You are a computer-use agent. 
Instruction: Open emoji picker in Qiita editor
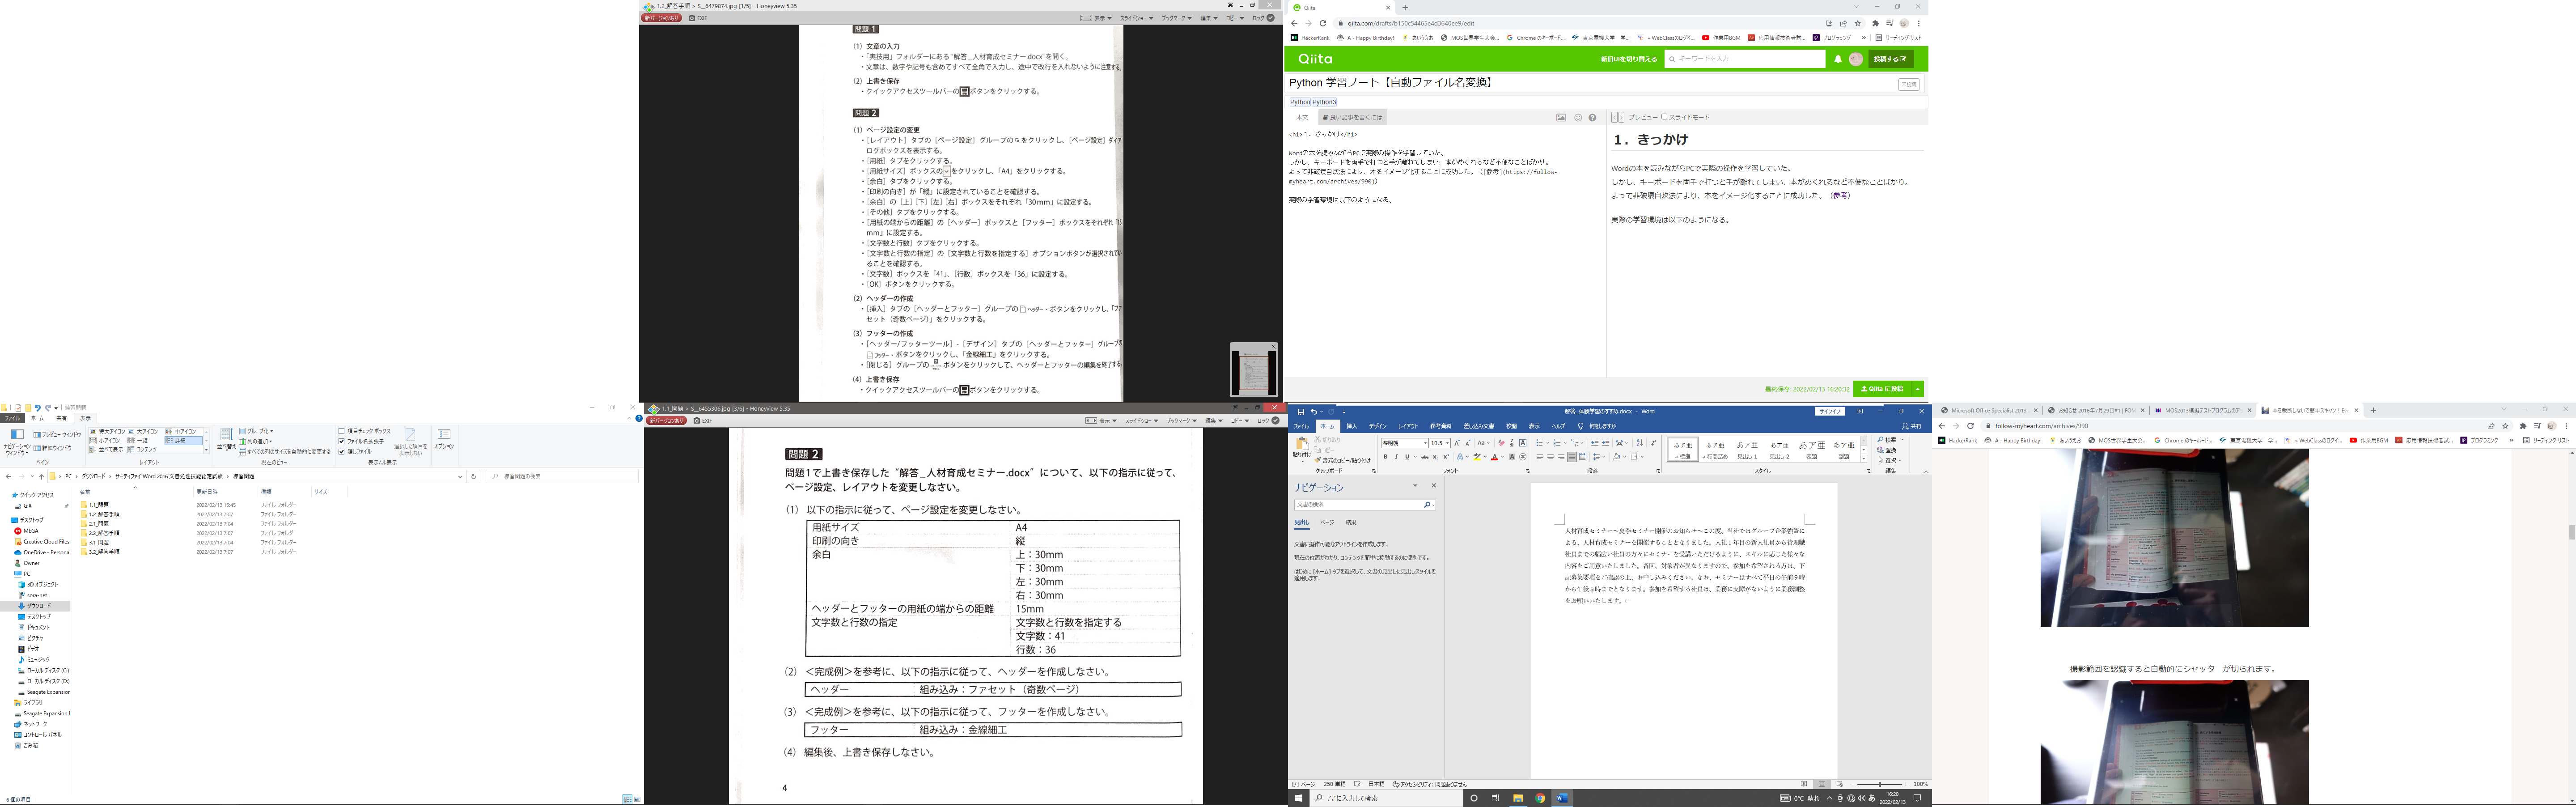click(1578, 117)
